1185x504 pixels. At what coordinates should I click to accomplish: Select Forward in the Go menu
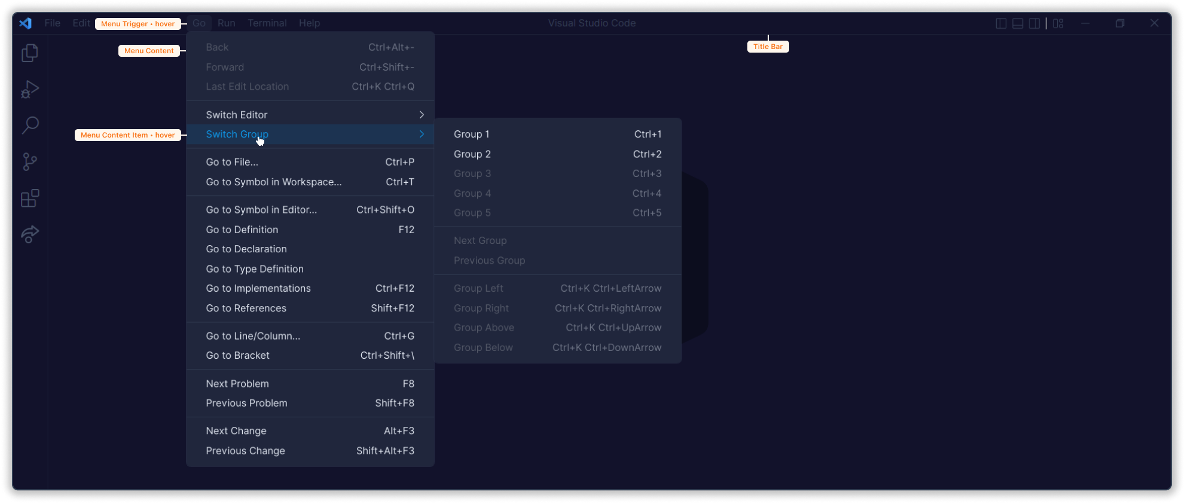point(310,67)
